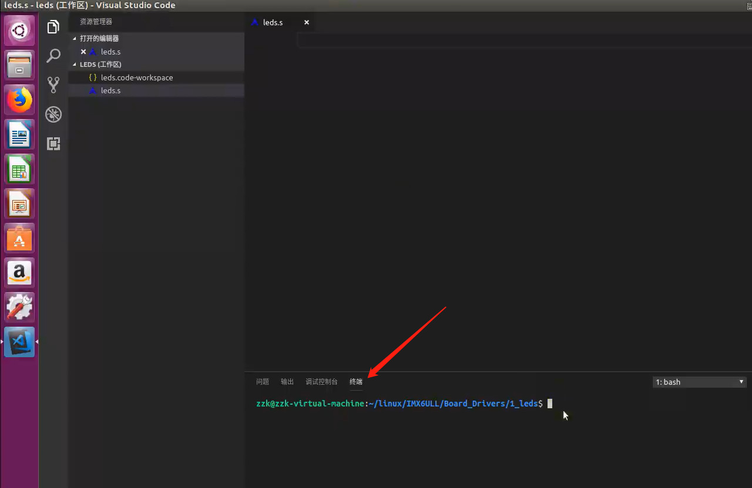
Task: Open Amazon launcher in dock
Action: [x=19, y=273]
